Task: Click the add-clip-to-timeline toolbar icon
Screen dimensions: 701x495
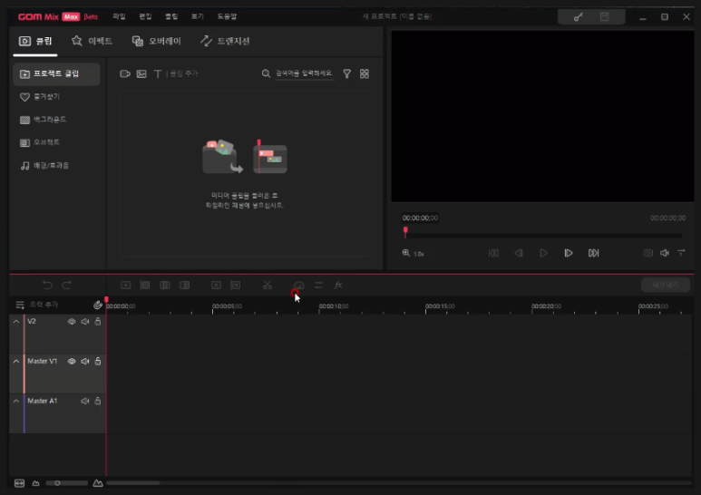Action: (126, 285)
